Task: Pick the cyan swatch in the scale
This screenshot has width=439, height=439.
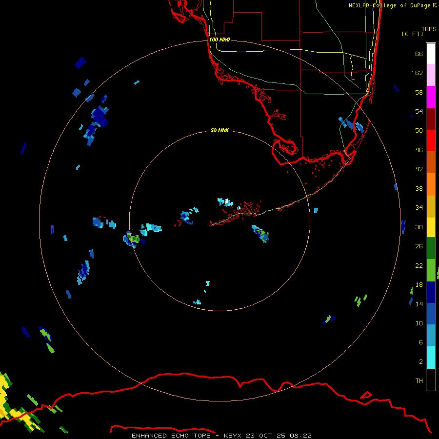Action: [431, 358]
